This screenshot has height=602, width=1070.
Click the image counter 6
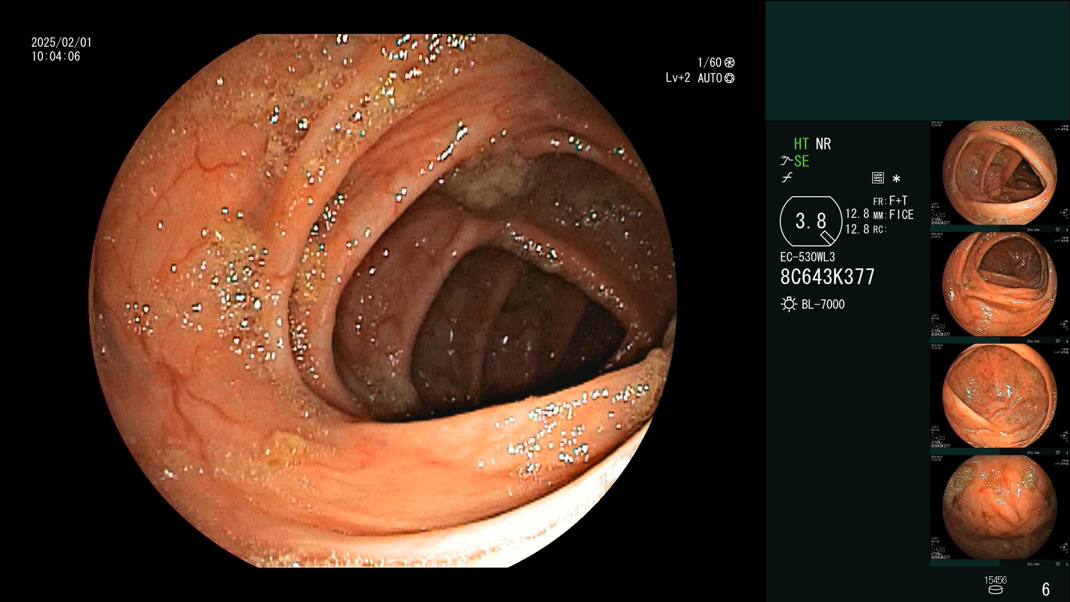point(1046,589)
